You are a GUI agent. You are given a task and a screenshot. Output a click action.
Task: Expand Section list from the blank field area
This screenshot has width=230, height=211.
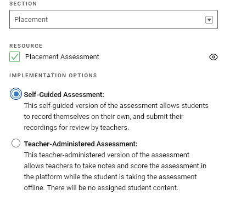[x=126, y=20]
